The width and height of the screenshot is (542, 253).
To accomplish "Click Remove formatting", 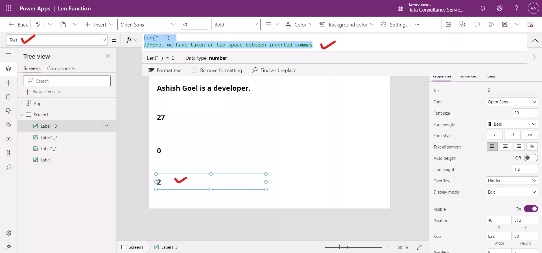I will 217,70.
